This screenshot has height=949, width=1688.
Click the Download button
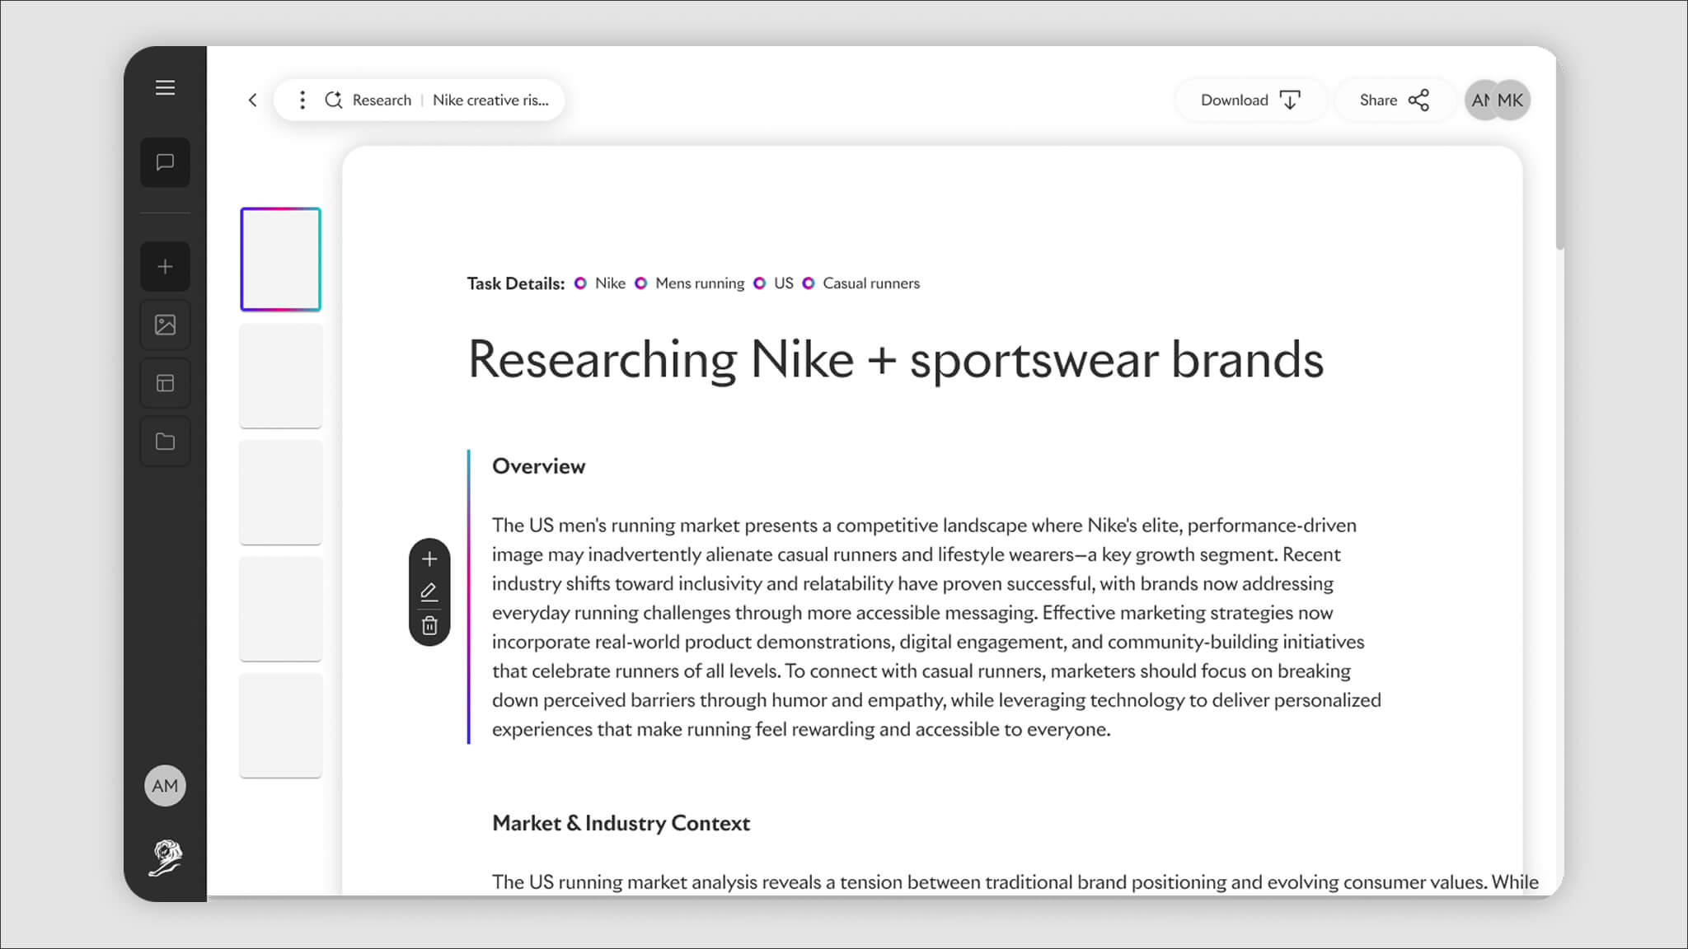click(1250, 100)
